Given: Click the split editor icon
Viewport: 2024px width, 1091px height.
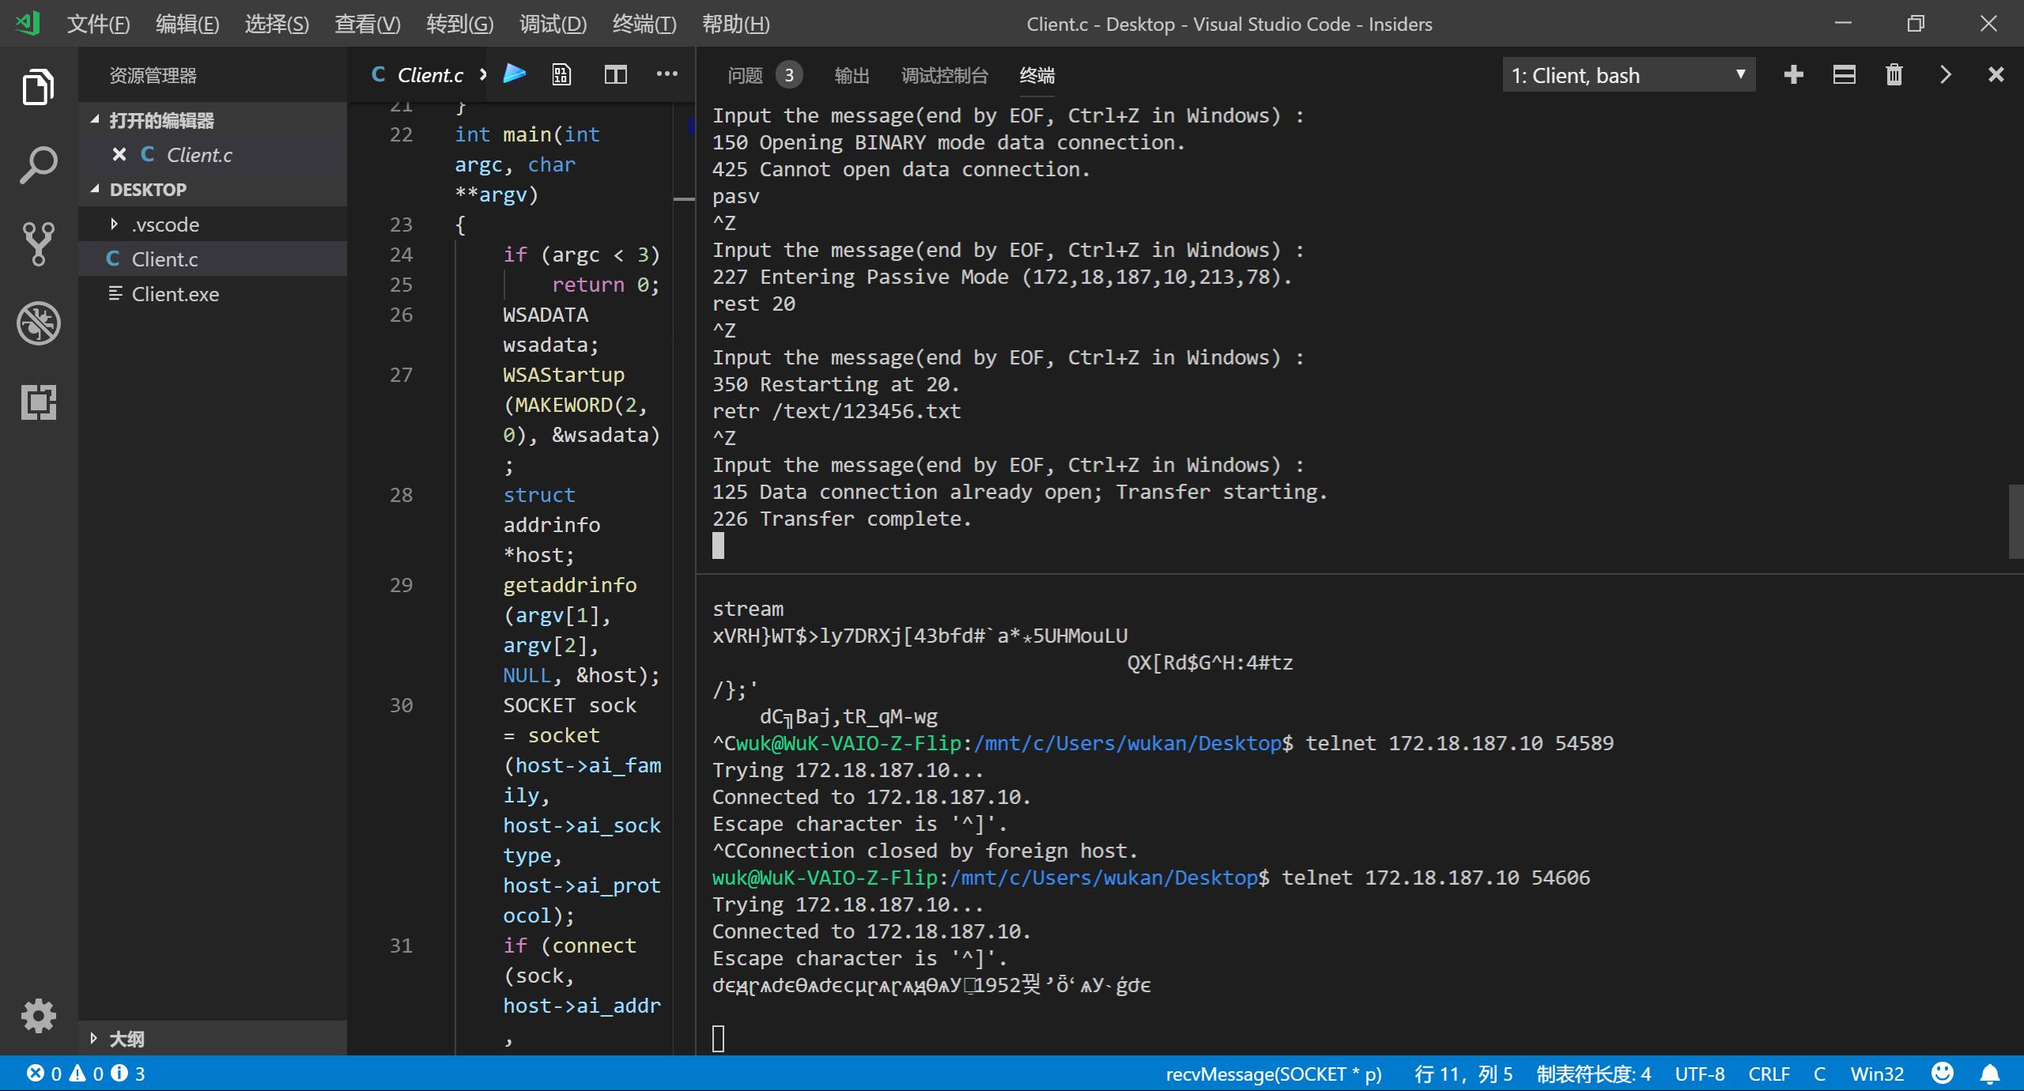Looking at the screenshot, I should click(615, 74).
